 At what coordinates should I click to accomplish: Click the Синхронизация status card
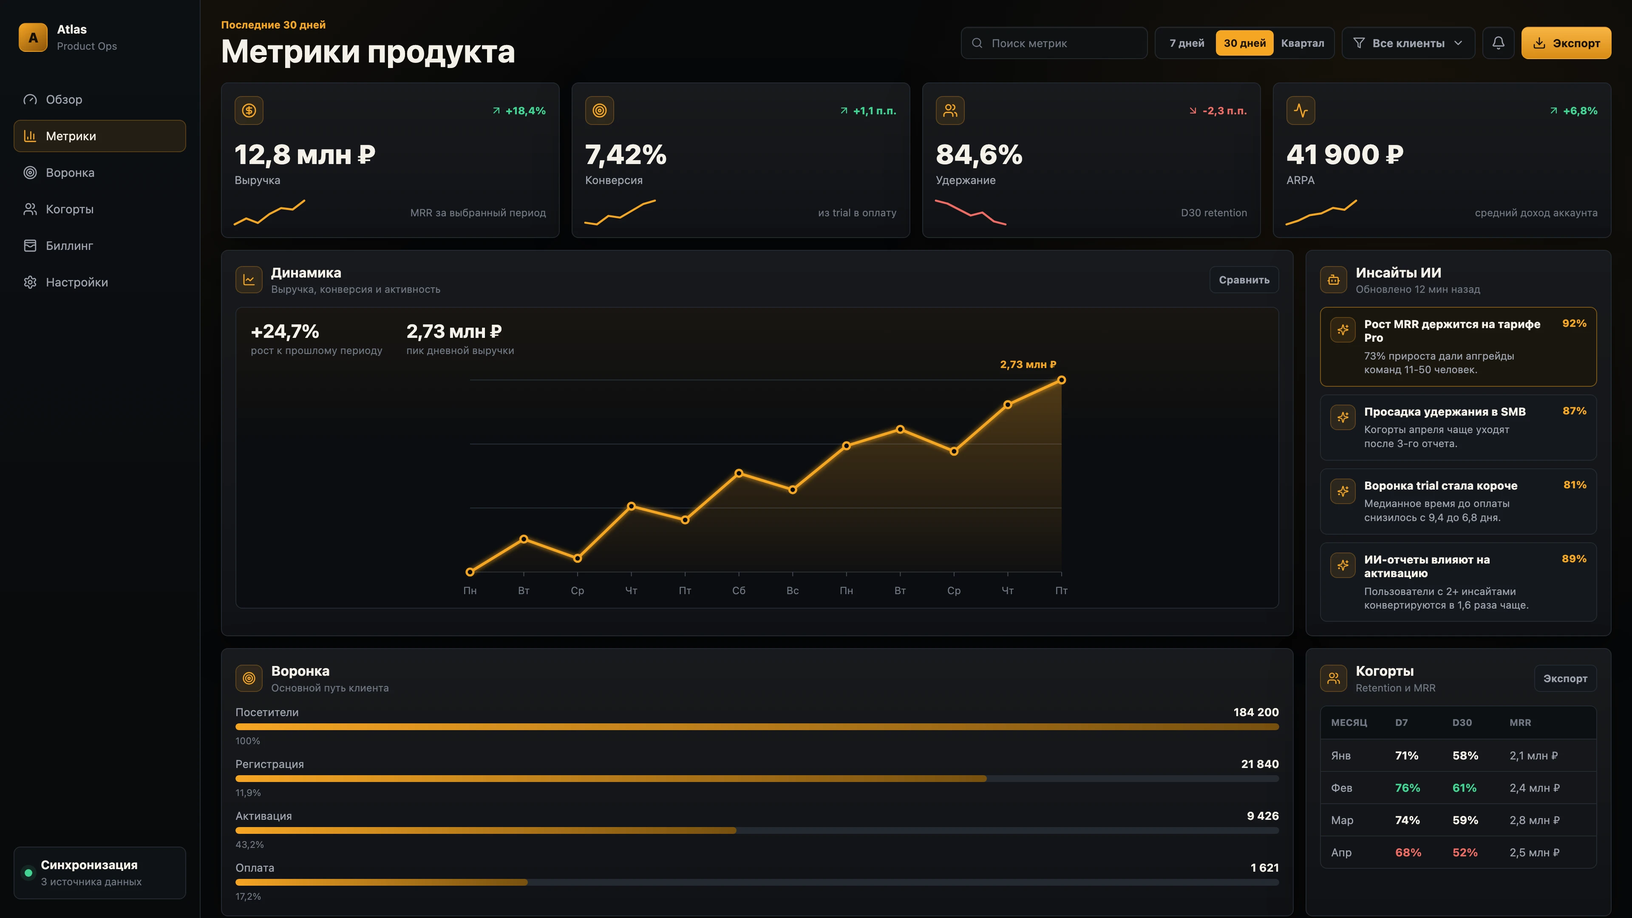(99, 873)
